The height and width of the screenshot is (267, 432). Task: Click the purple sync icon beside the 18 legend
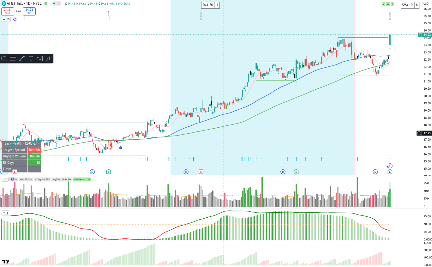(x=15, y=19)
